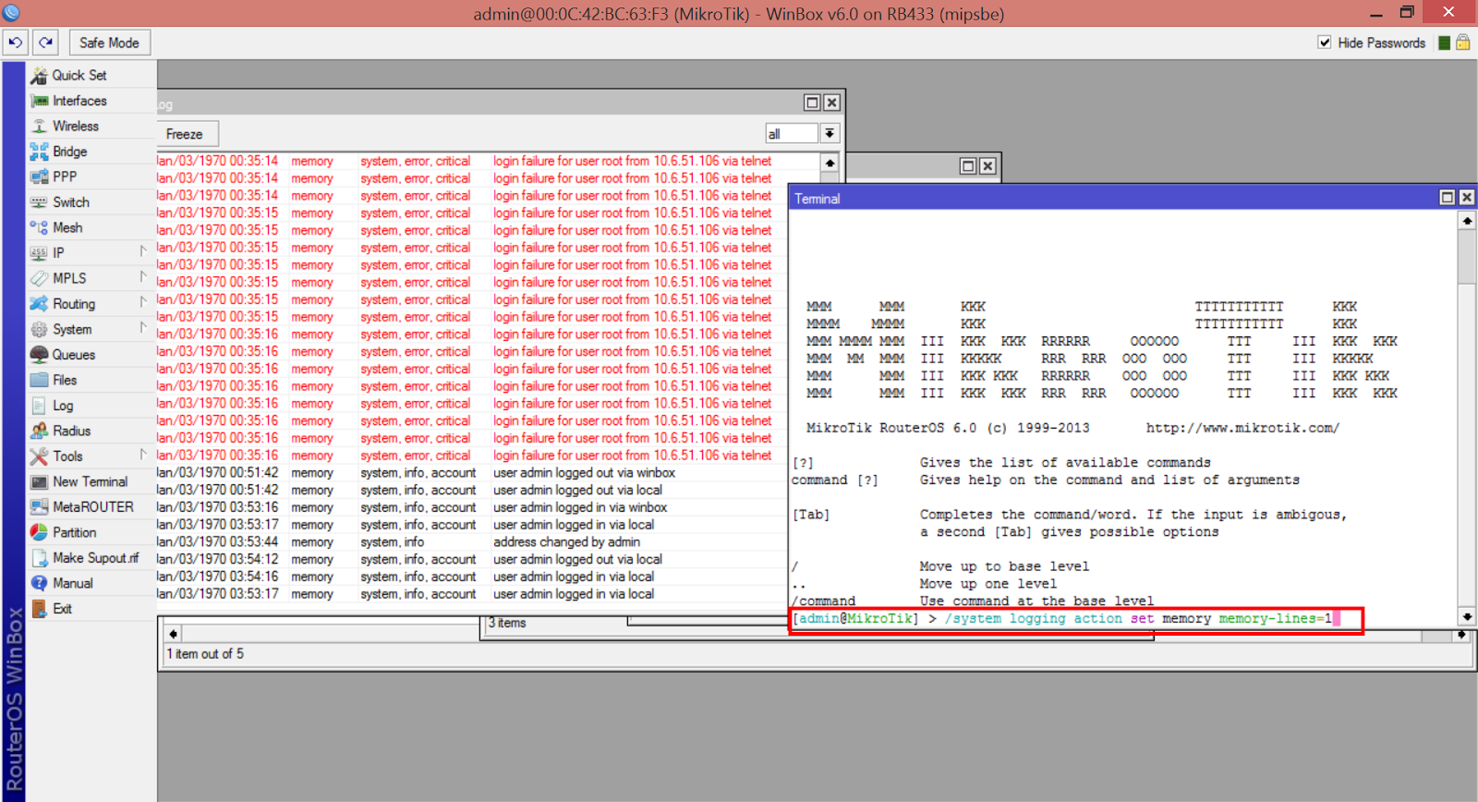1478x802 pixels.
Task: Expand the IP submenu arrow
Action: pyautogui.click(x=143, y=251)
